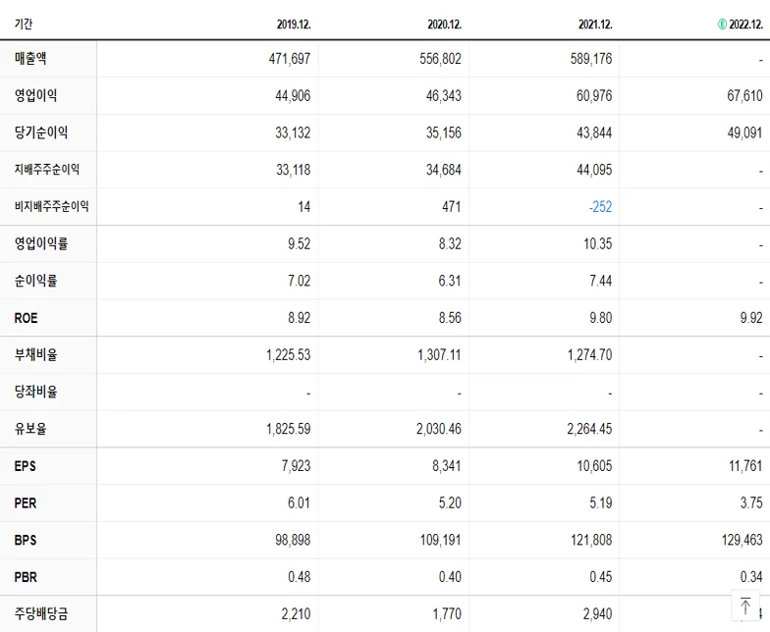
Task: Click the 10.35 operating margin value
Action: pos(597,243)
